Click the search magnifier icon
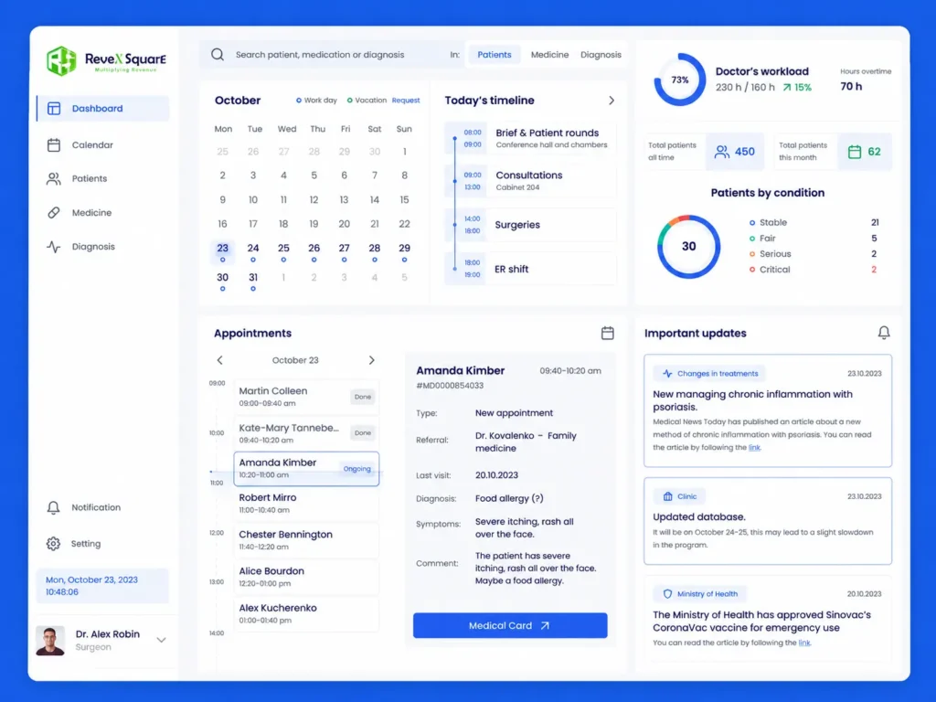936x702 pixels. pyautogui.click(x=218, y=54)
